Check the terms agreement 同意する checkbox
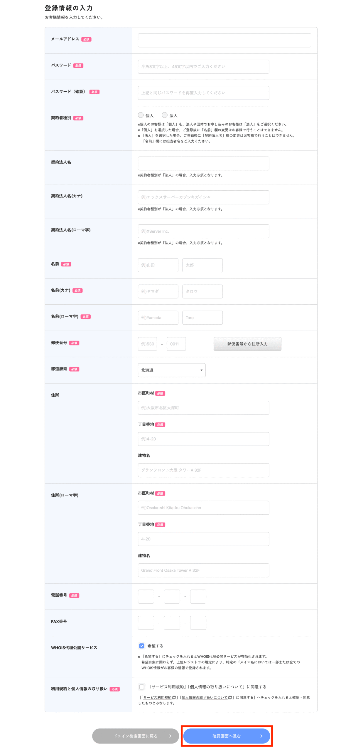363x752 pixels. [x=141, y=686]
